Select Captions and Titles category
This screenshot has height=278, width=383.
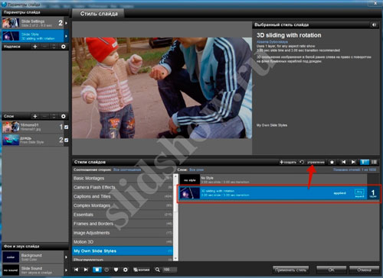(x=123, y=196)
